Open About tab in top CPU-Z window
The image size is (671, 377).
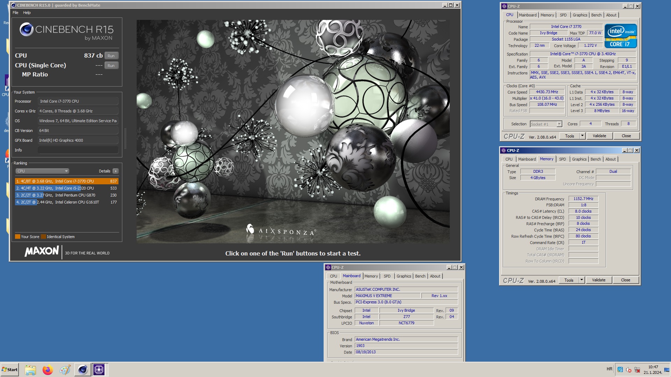tap(611, 15)
